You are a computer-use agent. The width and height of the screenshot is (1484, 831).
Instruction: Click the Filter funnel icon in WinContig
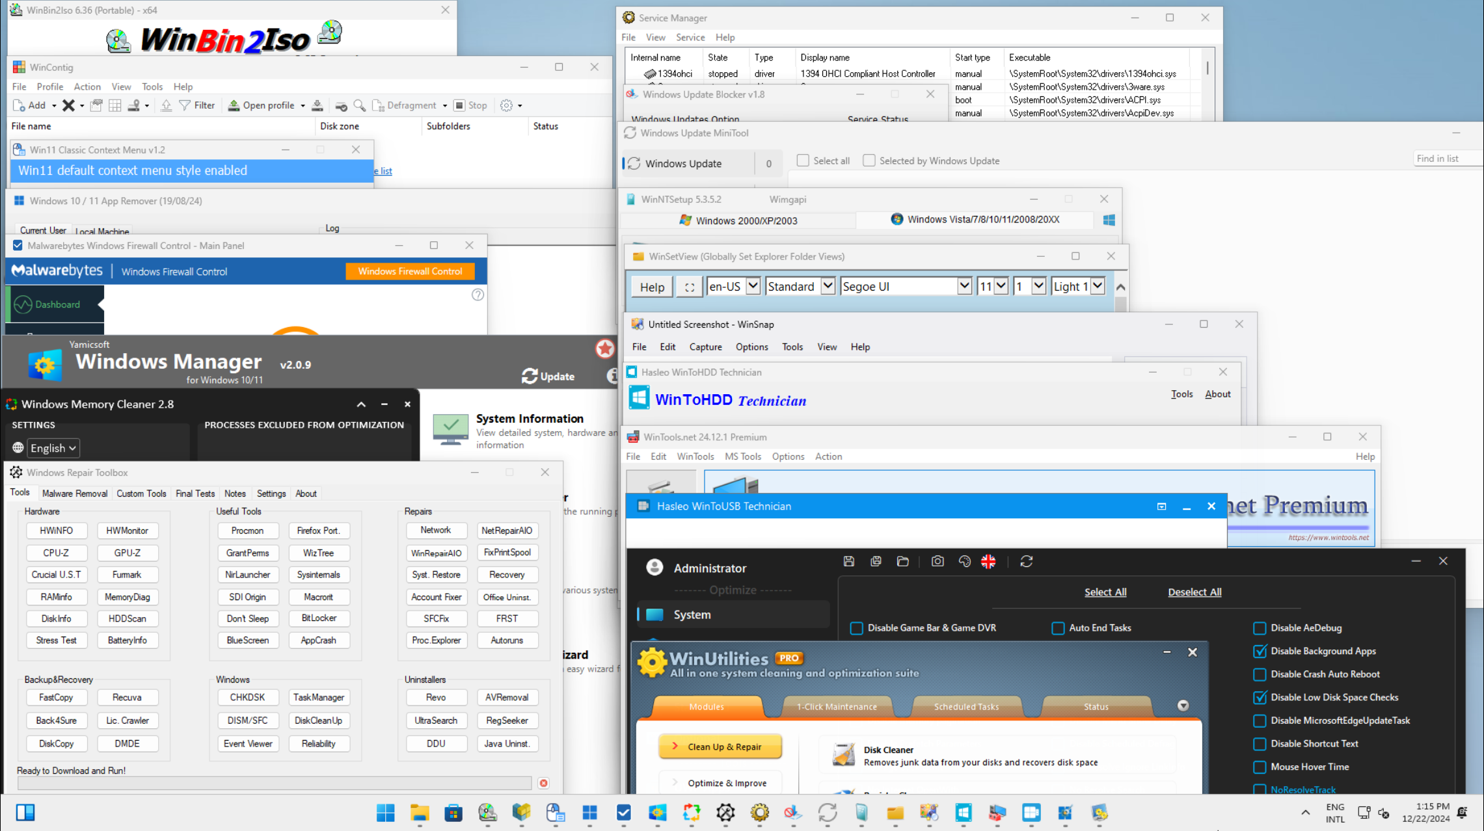pyautogui.click(x=185, y=105)
